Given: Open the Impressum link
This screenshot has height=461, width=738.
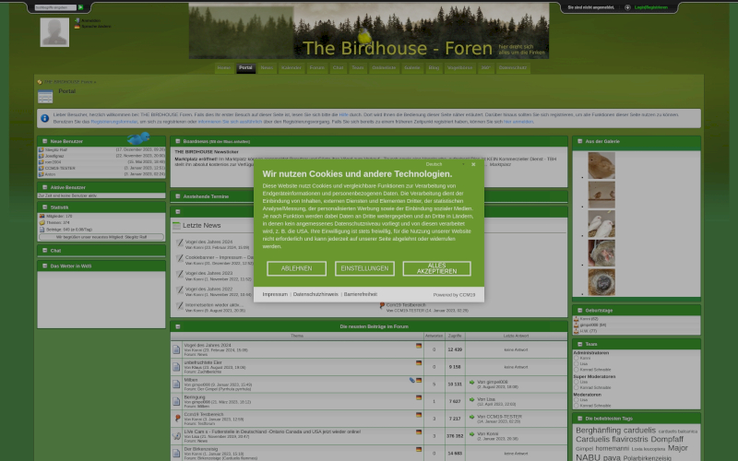Looking at the screenshot, I should (x=275, y=294).
